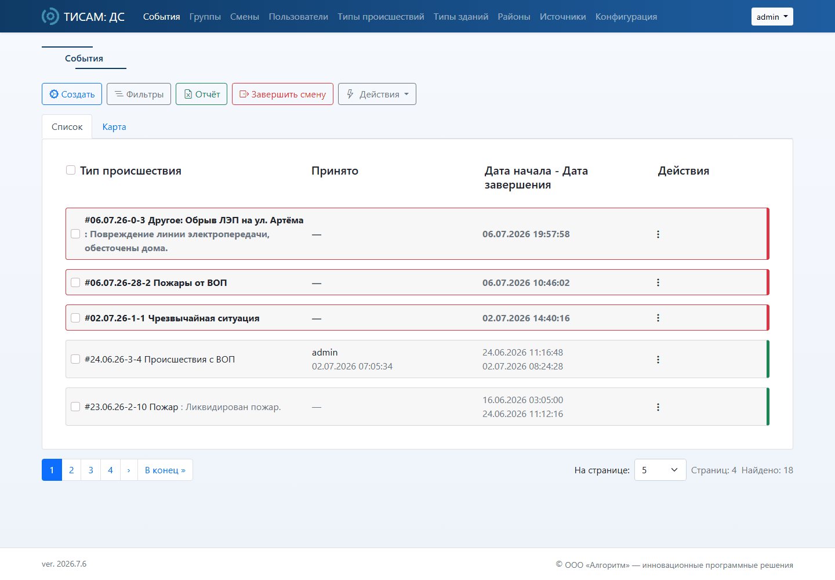The width and height of the screenshot is (835, 580).
Task: Open actions menu for Происшествия с ВОП
Action: (x=658, y=360)
